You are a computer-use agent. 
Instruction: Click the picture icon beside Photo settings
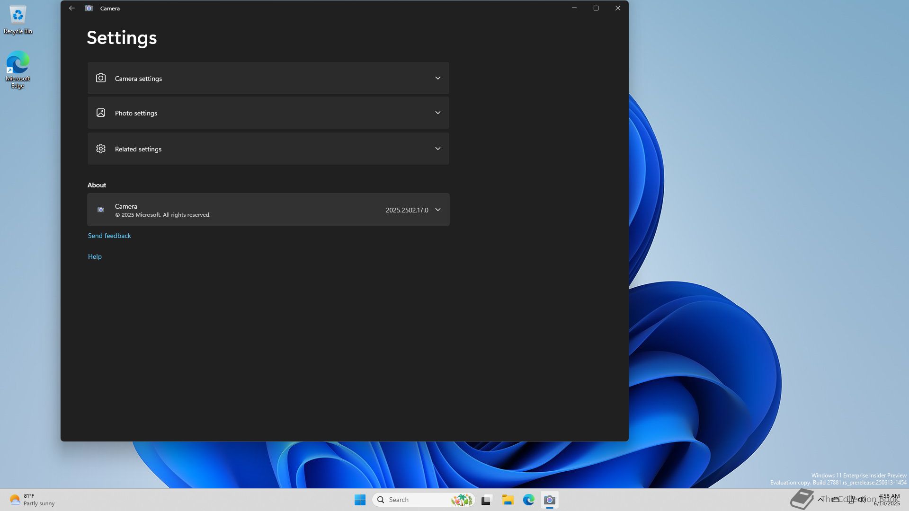[x=101, y=113]
